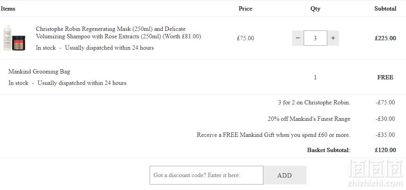The height and width of the screenshot is (190, 406).
Task: Click the 20% off Mankind's Finest Range offer
Action: (x=309, y=119)
